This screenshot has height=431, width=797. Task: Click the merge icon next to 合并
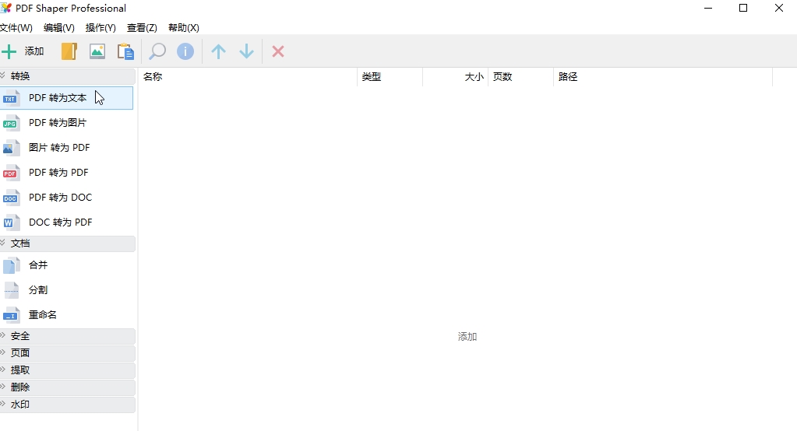point(11,265)
